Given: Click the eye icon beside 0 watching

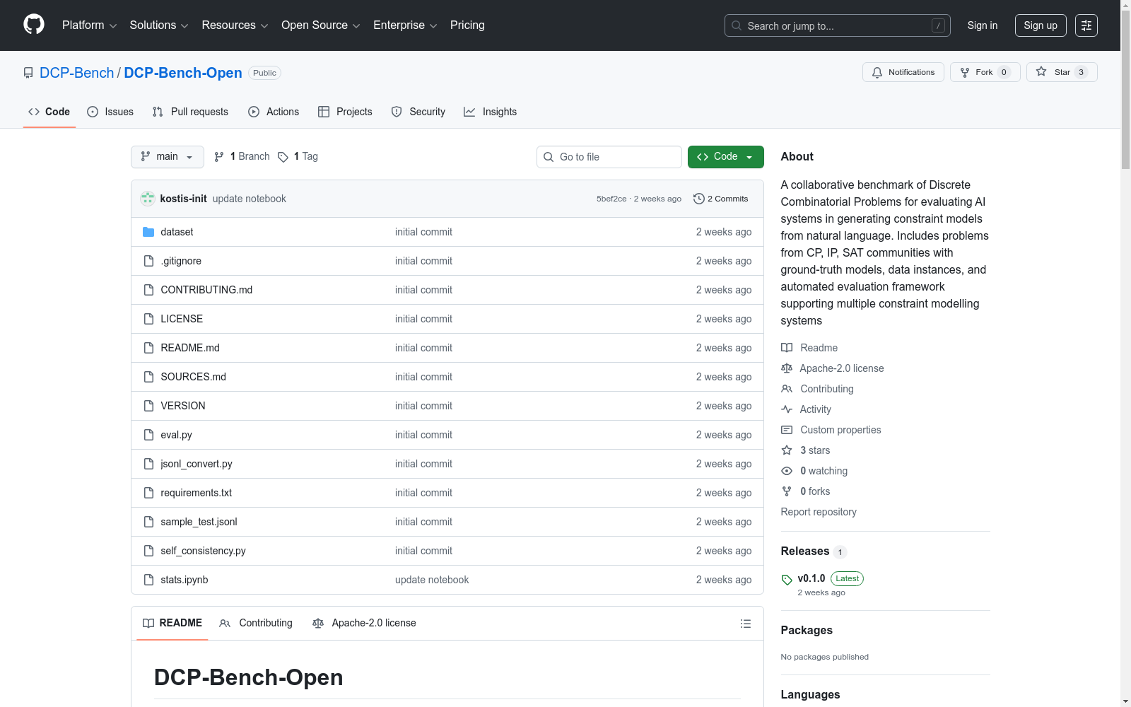Looking at the screenshot, I should (x=787, y=471).
